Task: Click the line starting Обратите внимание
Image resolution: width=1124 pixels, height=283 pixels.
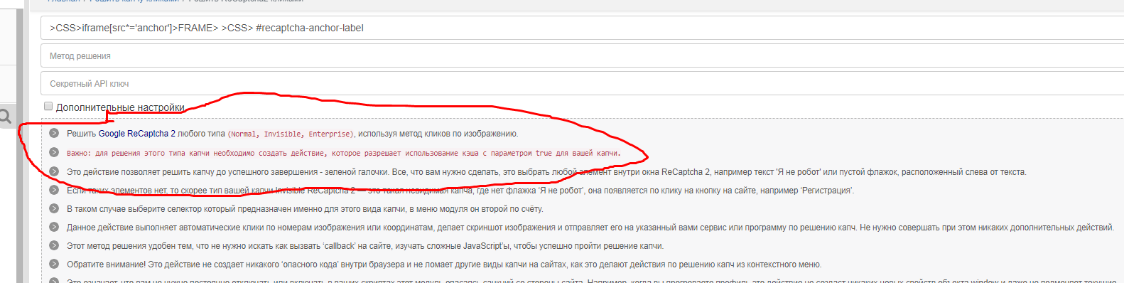Action: (444, 265)
